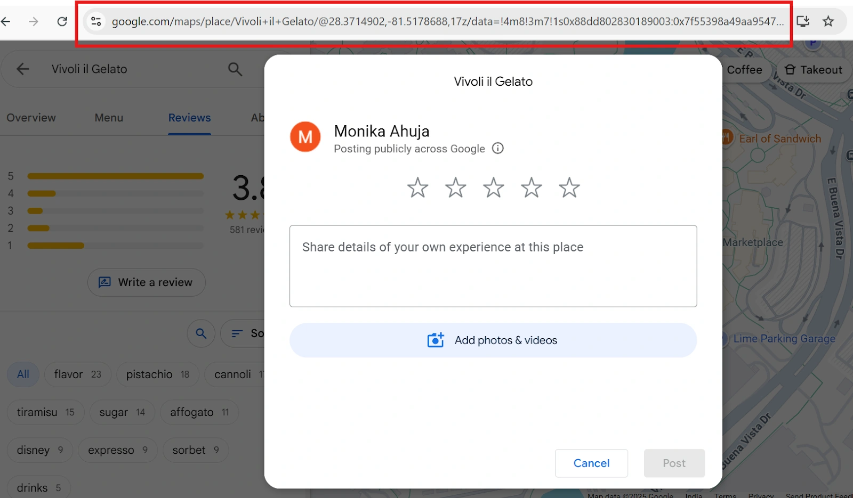
Task: Click the back arrow beside Vivoli il Gelato search
Action: [x=22, y=69]
